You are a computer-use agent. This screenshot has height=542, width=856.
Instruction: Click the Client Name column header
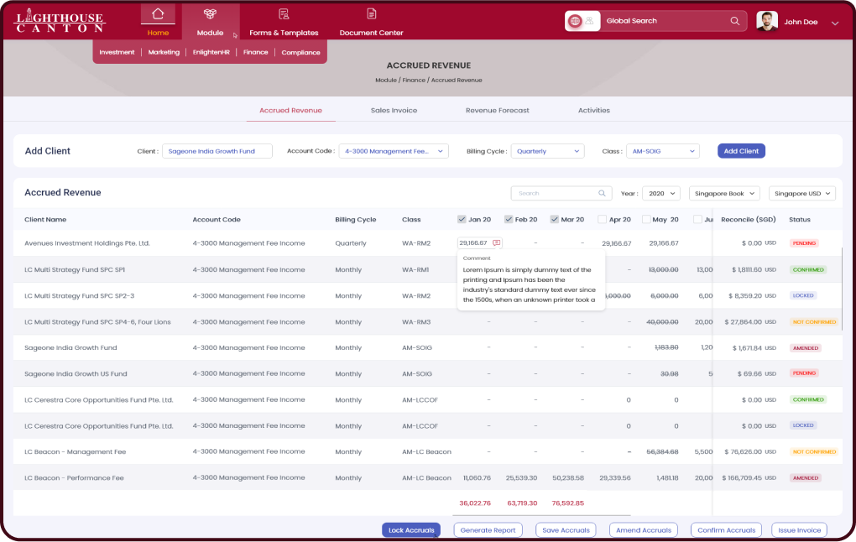tap(45, 220)
